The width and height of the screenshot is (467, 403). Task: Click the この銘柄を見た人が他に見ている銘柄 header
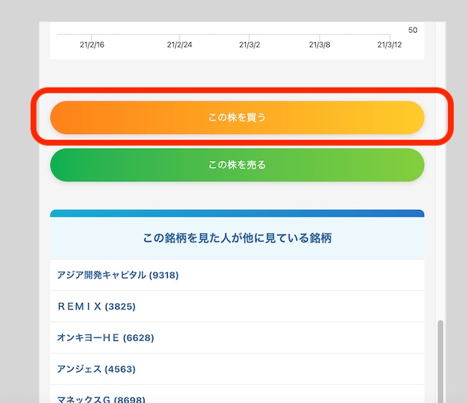coord(236,238)
